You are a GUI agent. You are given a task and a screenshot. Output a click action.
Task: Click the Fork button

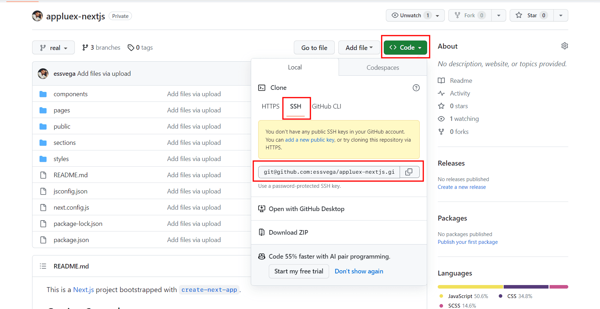coord(470,16)
